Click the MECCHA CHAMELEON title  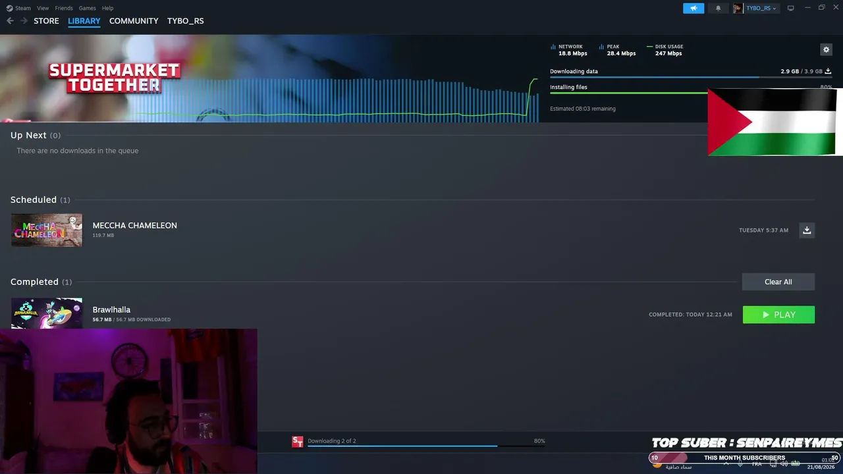pyautogui.click(x=134, y=225)
